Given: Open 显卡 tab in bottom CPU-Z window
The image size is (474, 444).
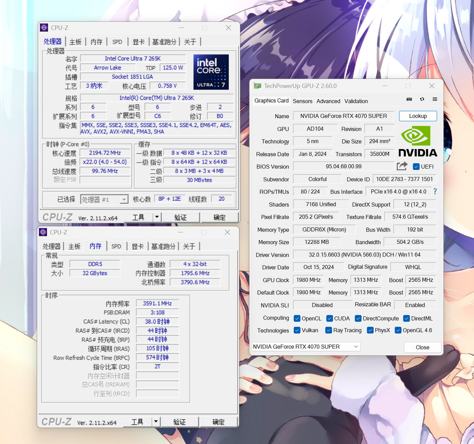Looking at the screenshot, I should 138,246.
